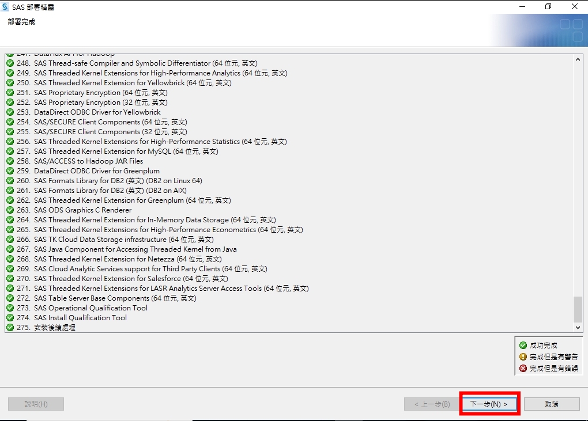Click the list scrollbar down arrow

(x=578, y=327)
